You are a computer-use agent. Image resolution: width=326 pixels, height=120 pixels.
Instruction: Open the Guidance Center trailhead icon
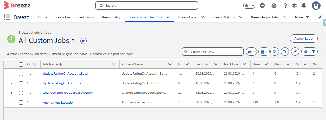[x=274, y=5]
